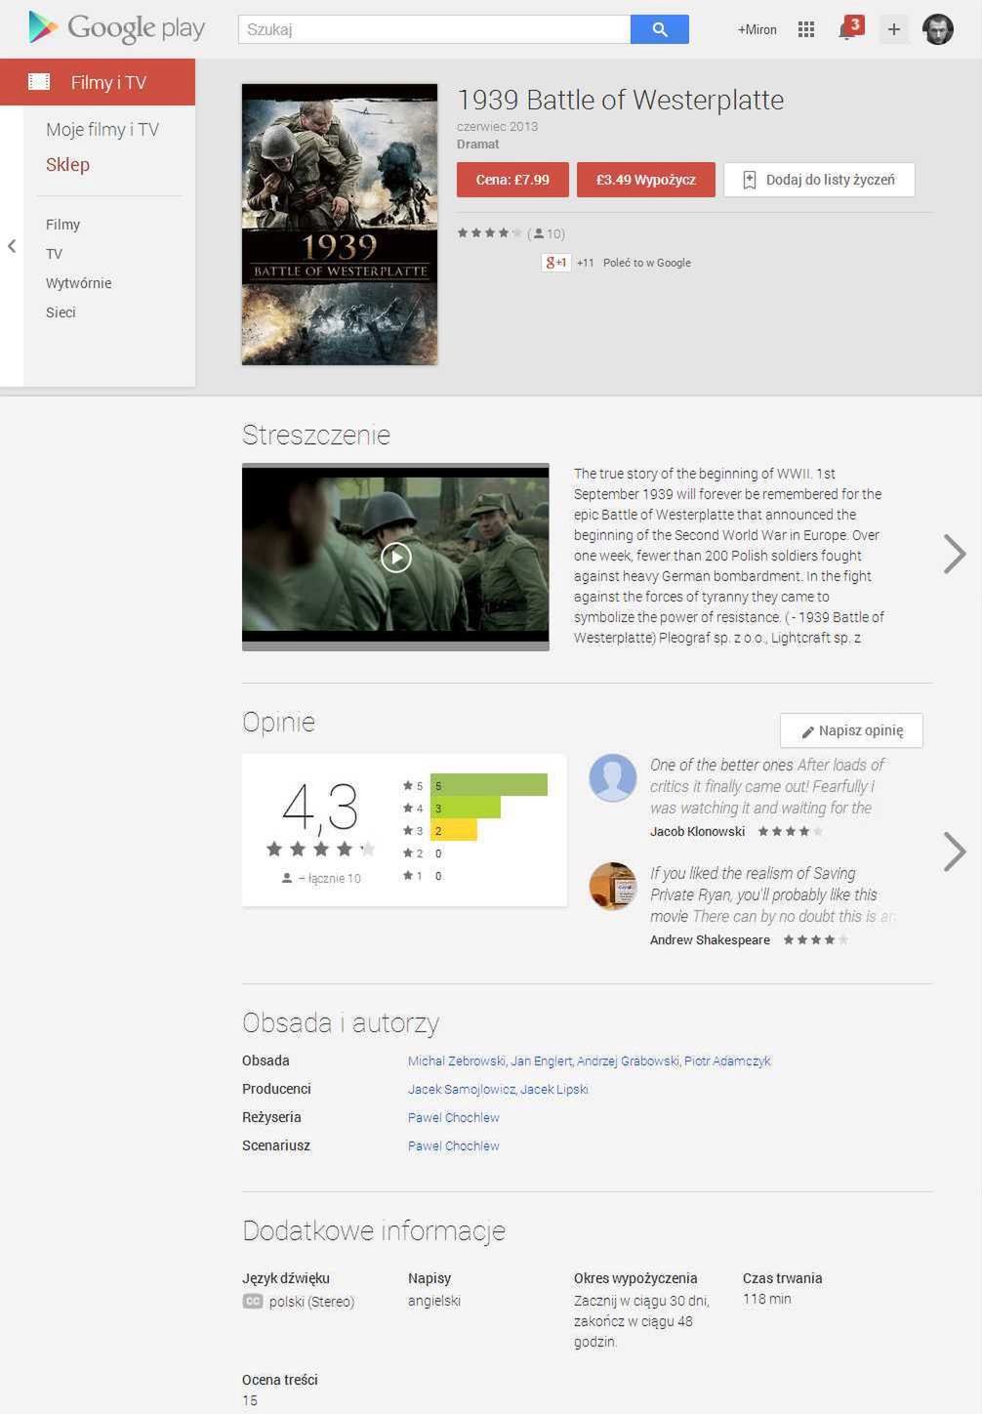Open producer Jacek Samojlowicz link

462,1089
